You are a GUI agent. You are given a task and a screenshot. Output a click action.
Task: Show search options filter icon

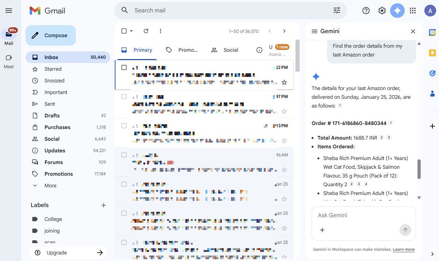pyautogui.click(x=336, y=10)
